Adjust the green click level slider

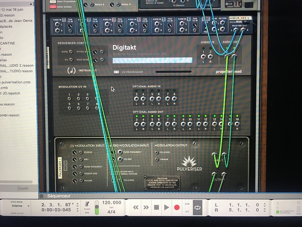(x=97, y=208)
